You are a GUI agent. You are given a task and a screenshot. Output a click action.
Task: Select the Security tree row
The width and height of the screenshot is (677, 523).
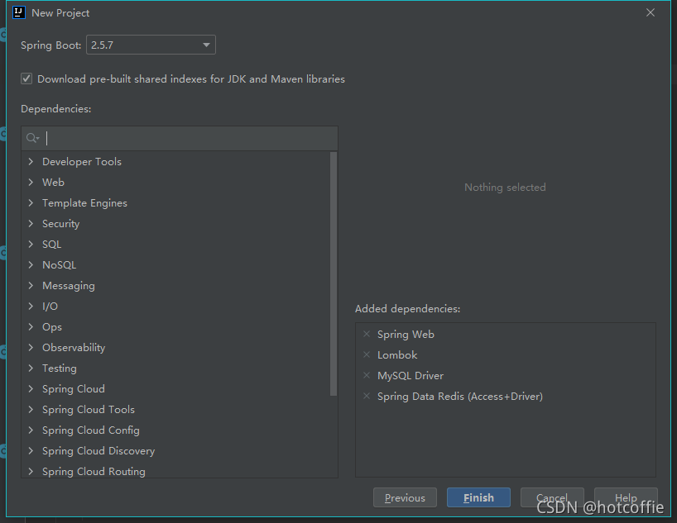click(175, 223)
